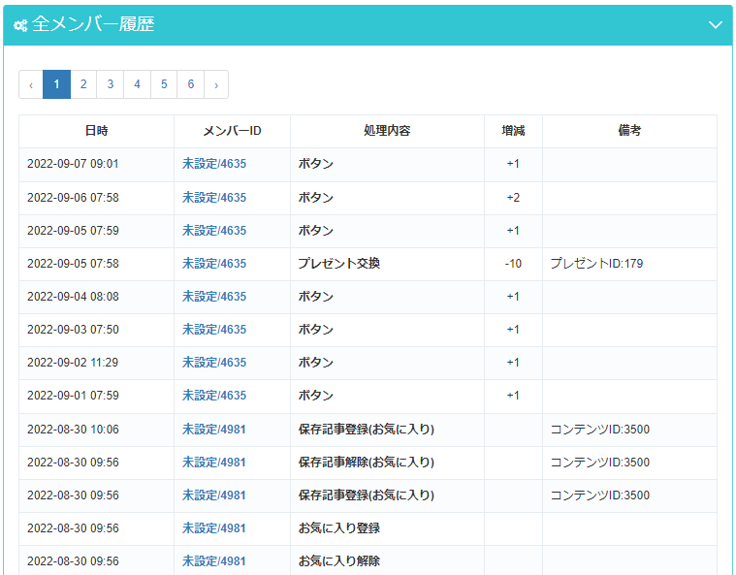Open member 未設定/4635 on 2022-09-07 row

point(214,164)
